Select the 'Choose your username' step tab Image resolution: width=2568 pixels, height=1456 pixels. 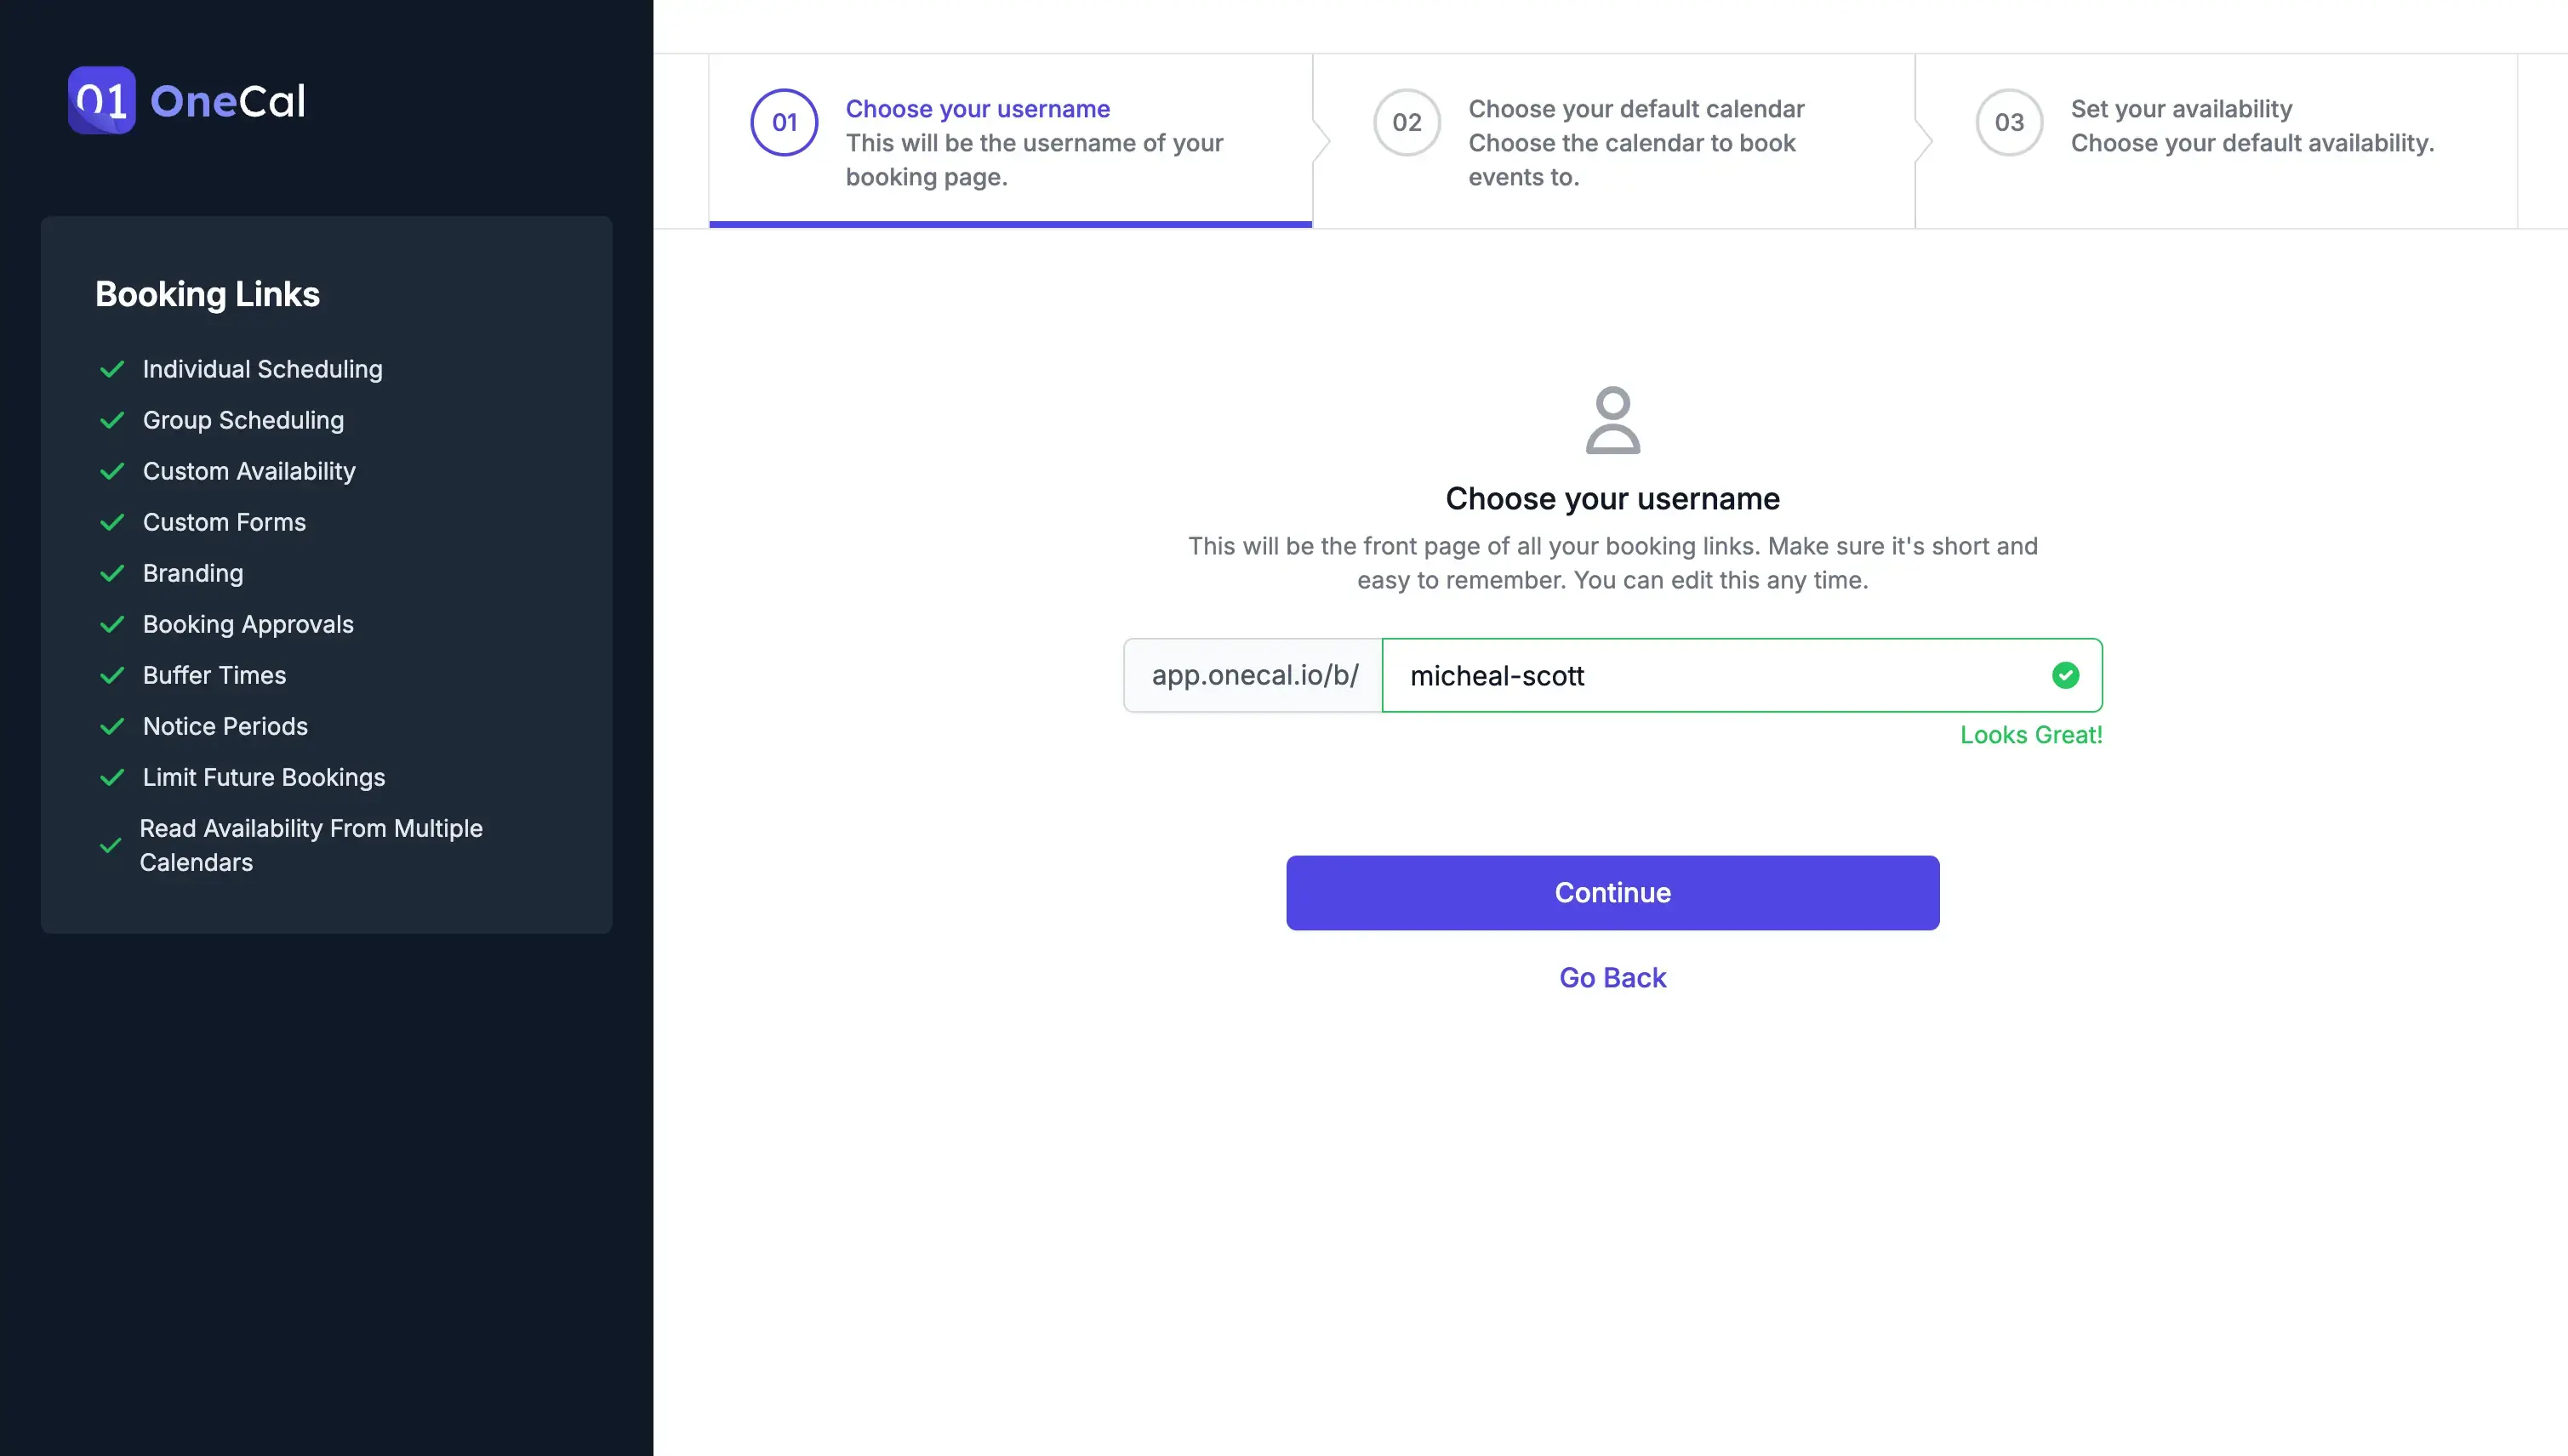click(x=1010, y=142)
